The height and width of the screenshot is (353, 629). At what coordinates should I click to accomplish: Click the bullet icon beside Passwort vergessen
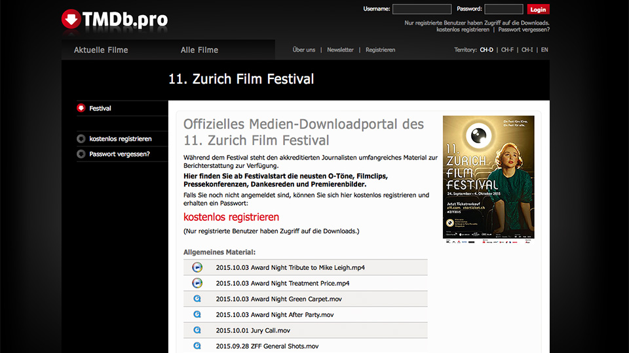click(81, 154)
